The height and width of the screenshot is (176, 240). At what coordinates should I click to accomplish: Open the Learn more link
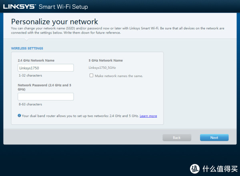point(148,116)
